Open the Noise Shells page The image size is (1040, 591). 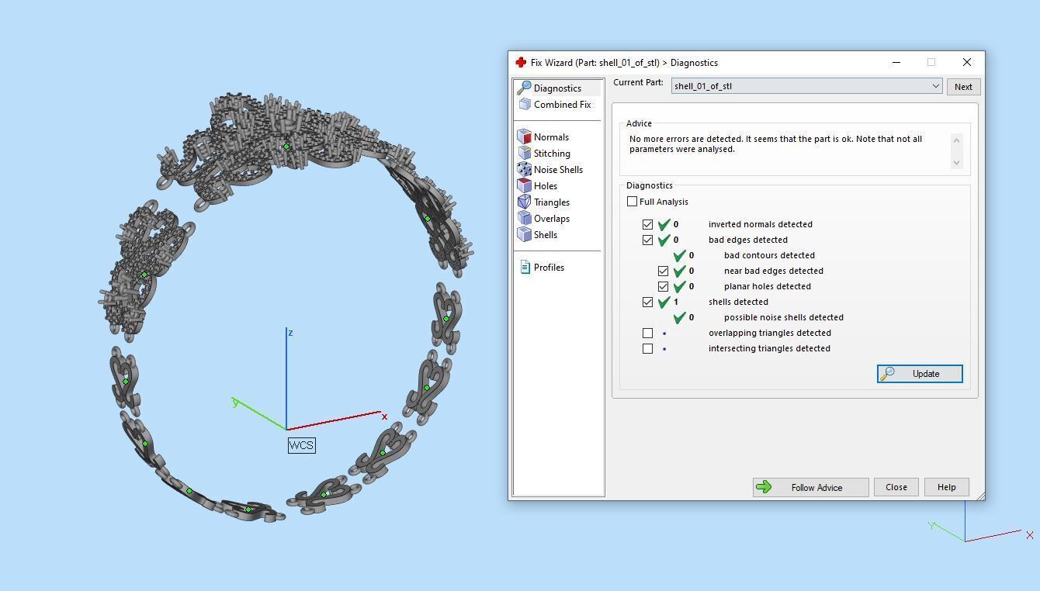(558, 170)
